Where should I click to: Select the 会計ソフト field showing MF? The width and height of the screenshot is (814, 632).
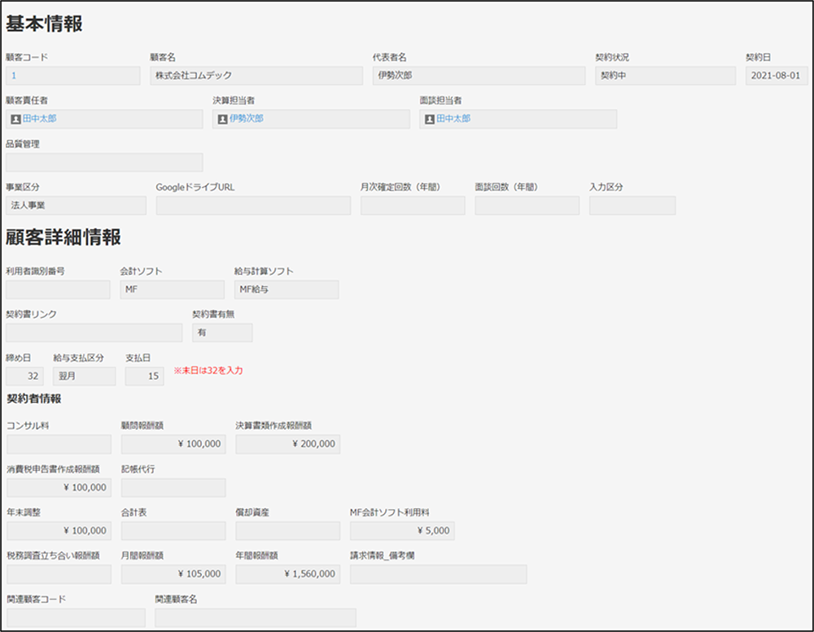click(172, 290)
